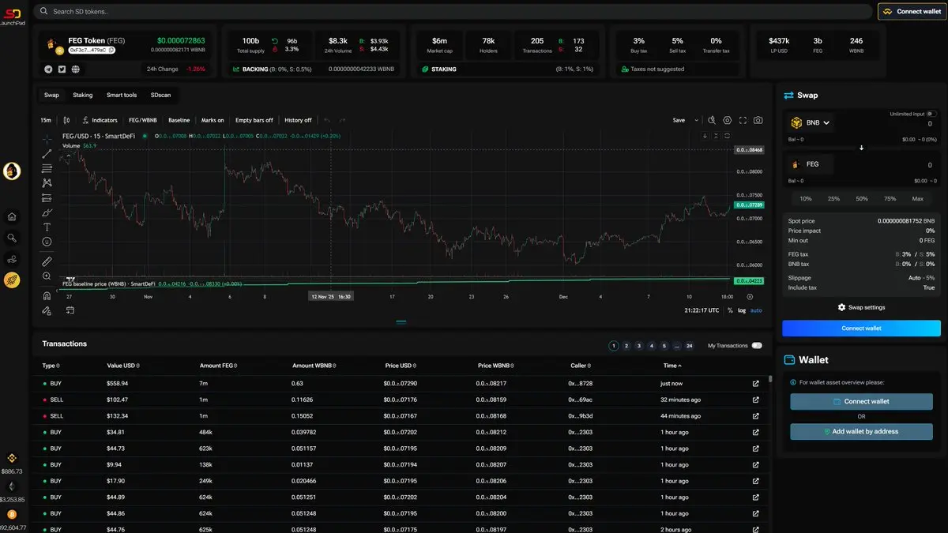This screenshot has width=948, height=533.
Task: Click Connect wallet in Wallet panel
Action: coord(861,401)
